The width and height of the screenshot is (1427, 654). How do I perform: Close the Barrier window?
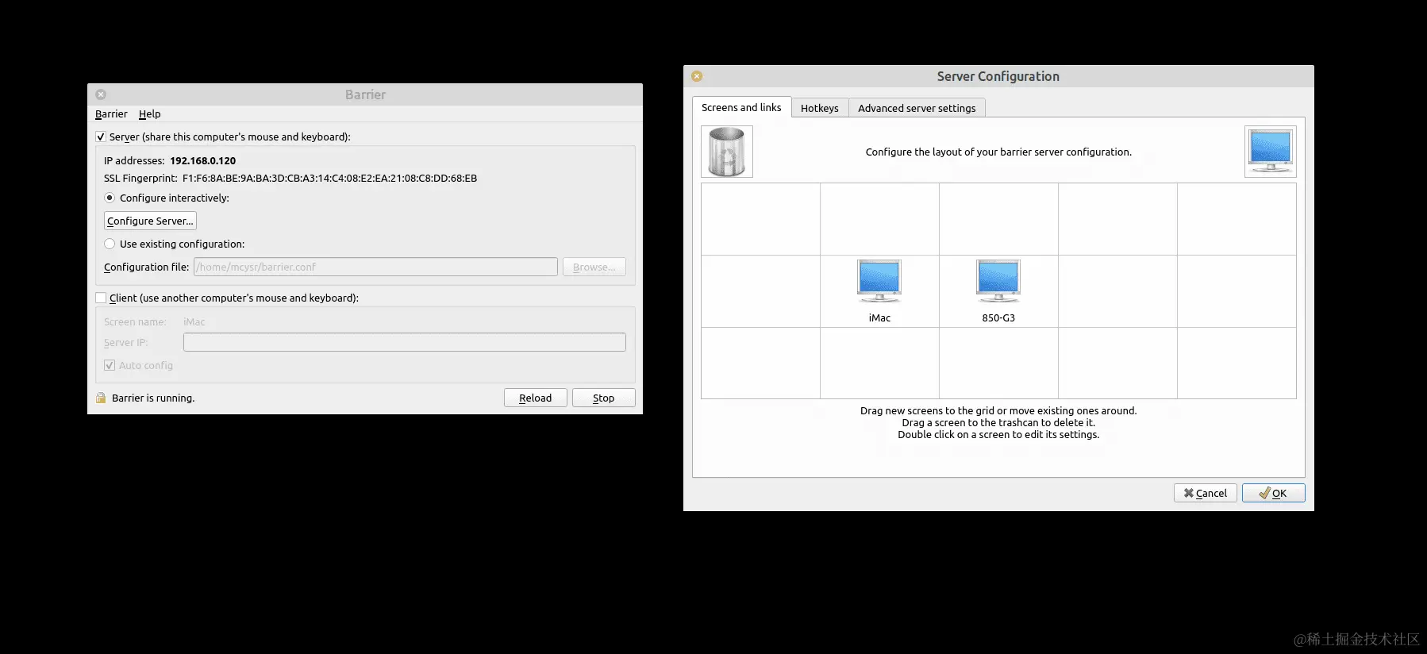(x=101, y=94)
